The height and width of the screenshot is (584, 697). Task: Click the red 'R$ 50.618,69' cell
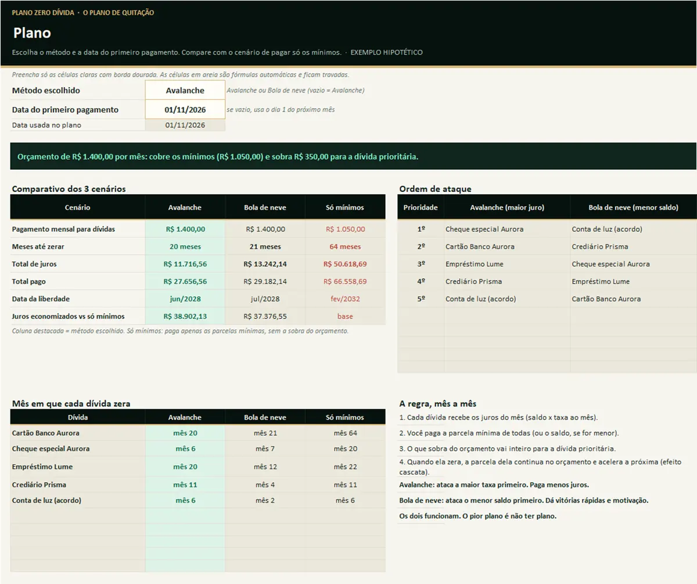(345, 264)
